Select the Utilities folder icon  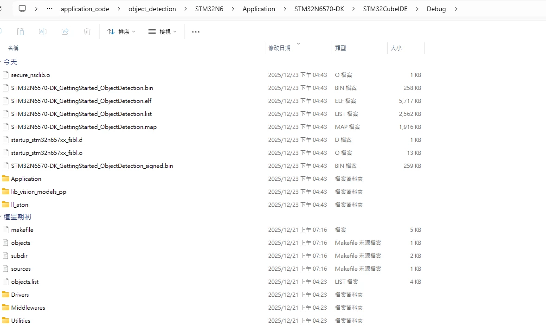tap(5, 320)
